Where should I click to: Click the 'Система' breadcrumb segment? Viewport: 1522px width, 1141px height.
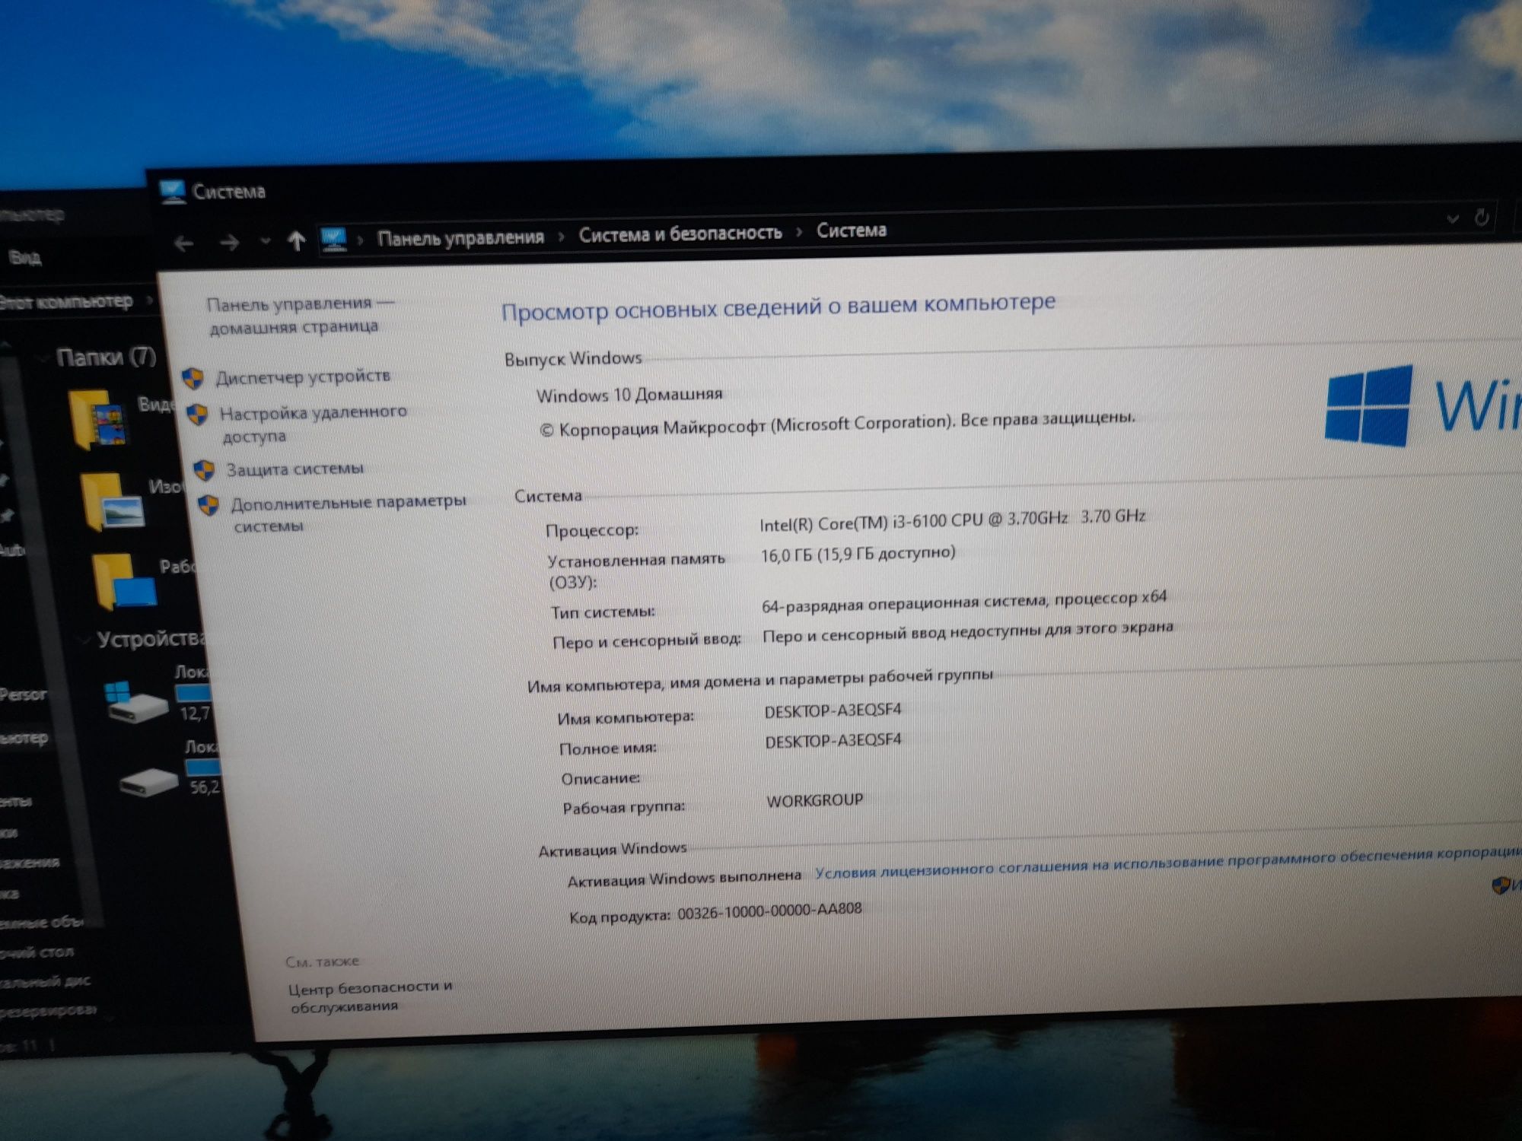pyautogui.click(x=852, y=230)
